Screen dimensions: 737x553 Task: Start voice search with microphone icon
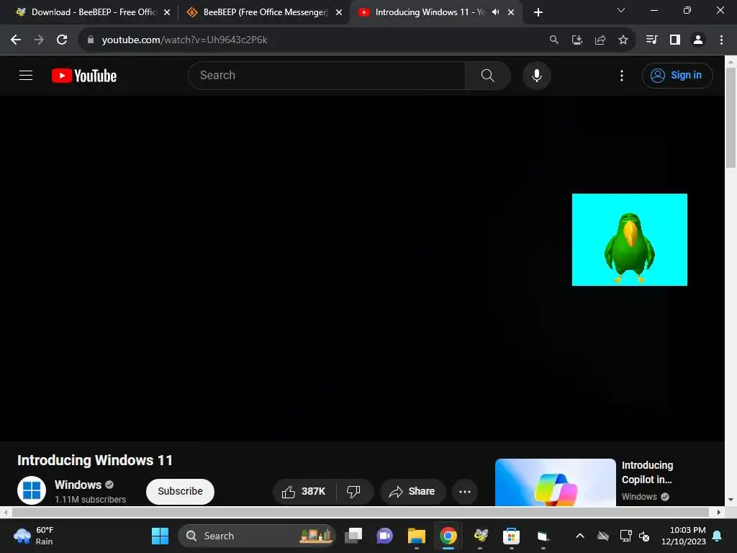(x=536, y=75)
